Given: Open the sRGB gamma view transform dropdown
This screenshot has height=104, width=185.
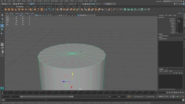Looking at the screenshot, I should tap(87, 15).
